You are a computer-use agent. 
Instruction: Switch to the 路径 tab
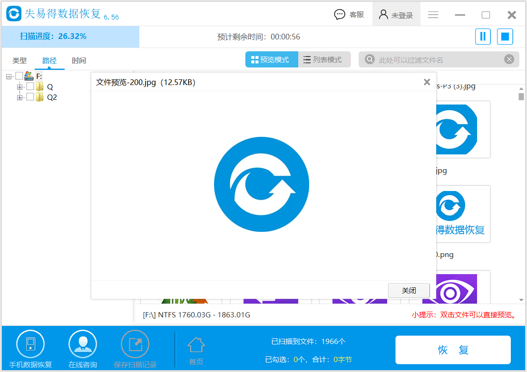[49, 60]
